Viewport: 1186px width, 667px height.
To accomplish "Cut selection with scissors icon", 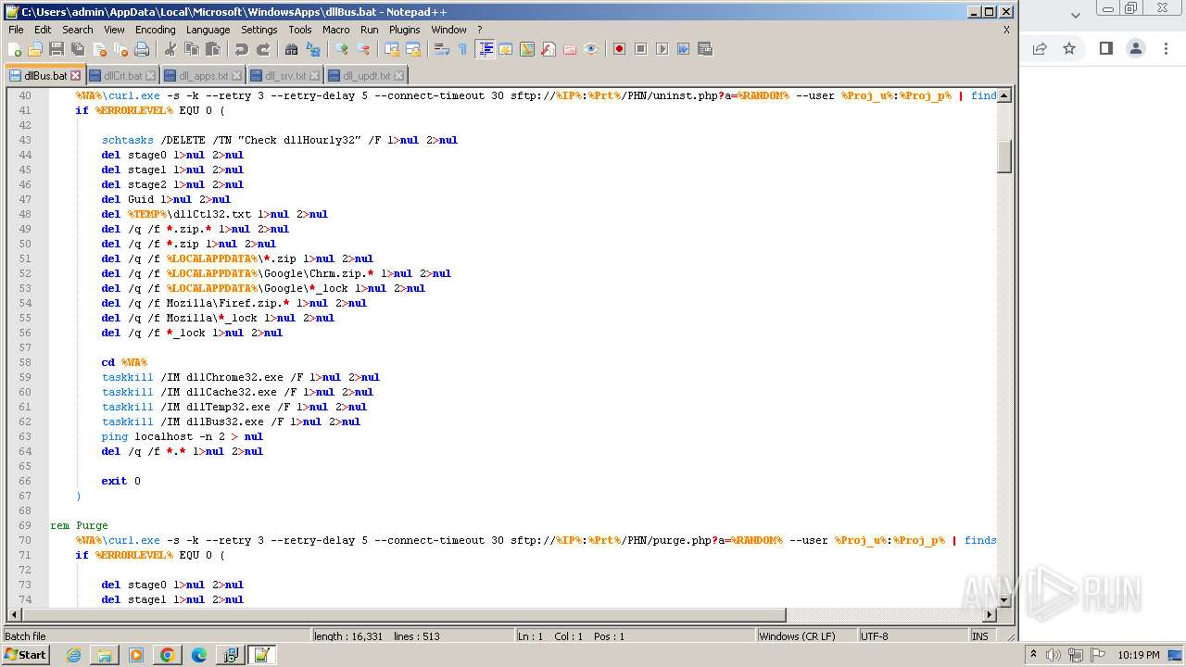I will [x=170, y=49].
